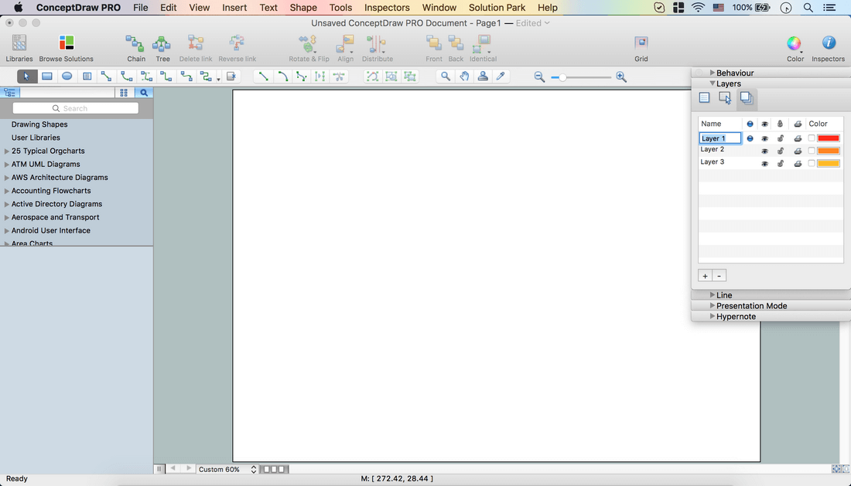The height and width of the screenshot is (486, 851).
Task: Select the eyedropper tool
Action: 501,76
